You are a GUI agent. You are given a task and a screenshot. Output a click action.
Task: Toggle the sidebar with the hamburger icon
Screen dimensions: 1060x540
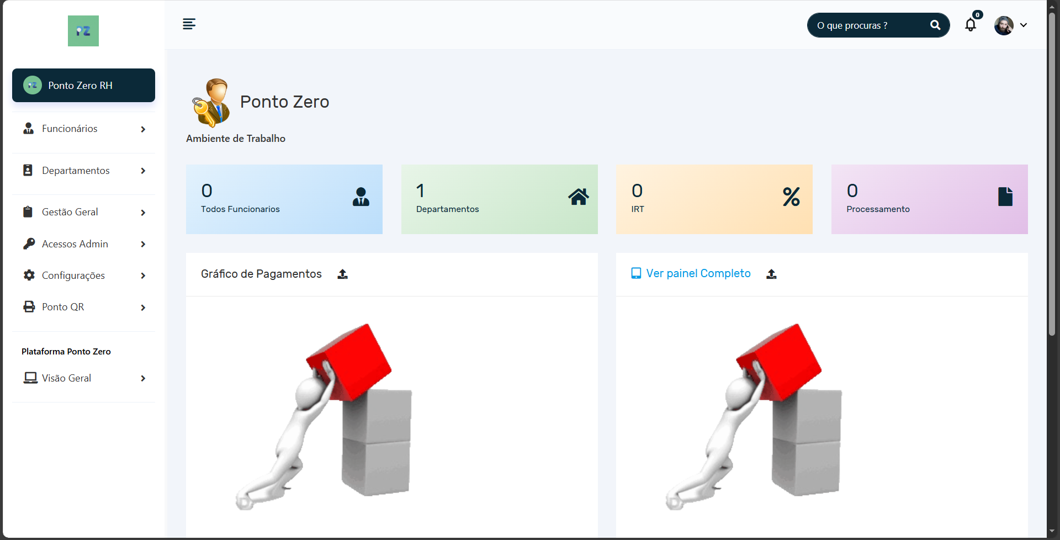(x=189, y=24)
